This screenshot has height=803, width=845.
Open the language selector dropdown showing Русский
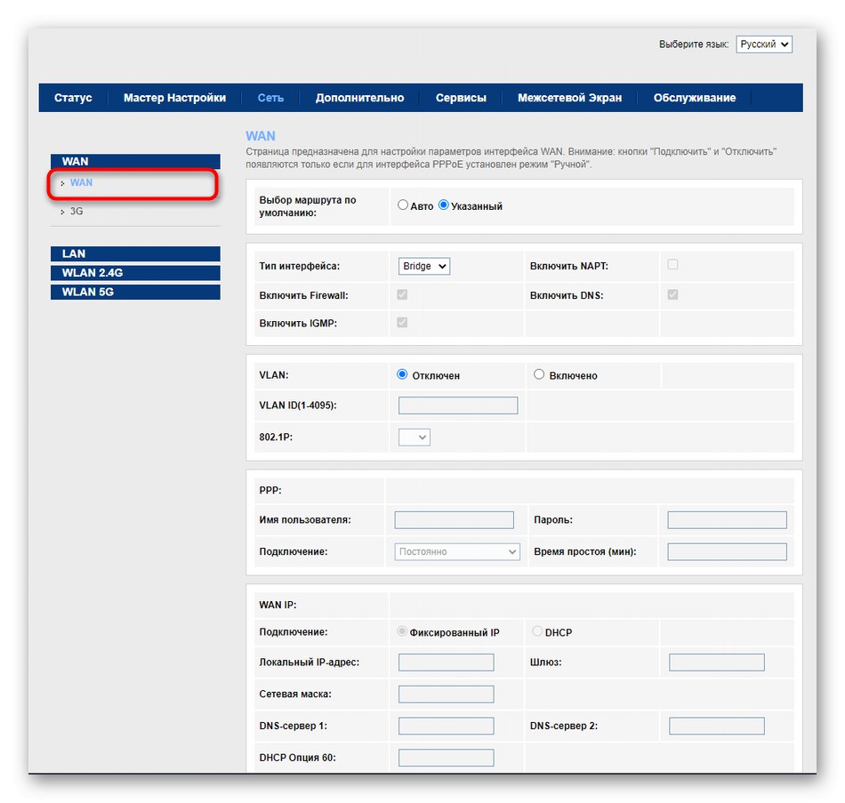tap(764, 44)
